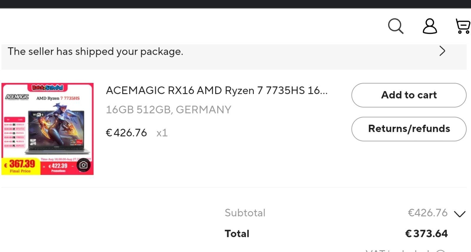Click the €426.76 item price

click(126, 133)
